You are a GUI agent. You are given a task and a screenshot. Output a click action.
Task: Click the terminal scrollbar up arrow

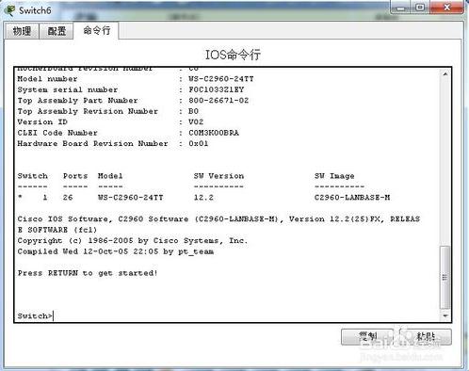(x=445, y=74)
